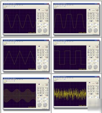Screen dimensions: 102x113
Task: Click the yellow open-folder icon in trapezoid wave window
Action: click(x=56, y=6)
